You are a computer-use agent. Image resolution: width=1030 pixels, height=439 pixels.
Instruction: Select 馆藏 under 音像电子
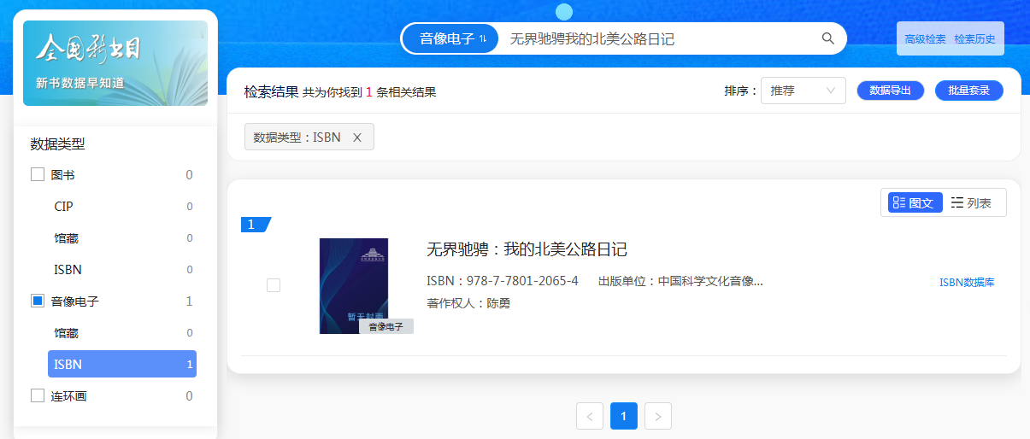67,333
